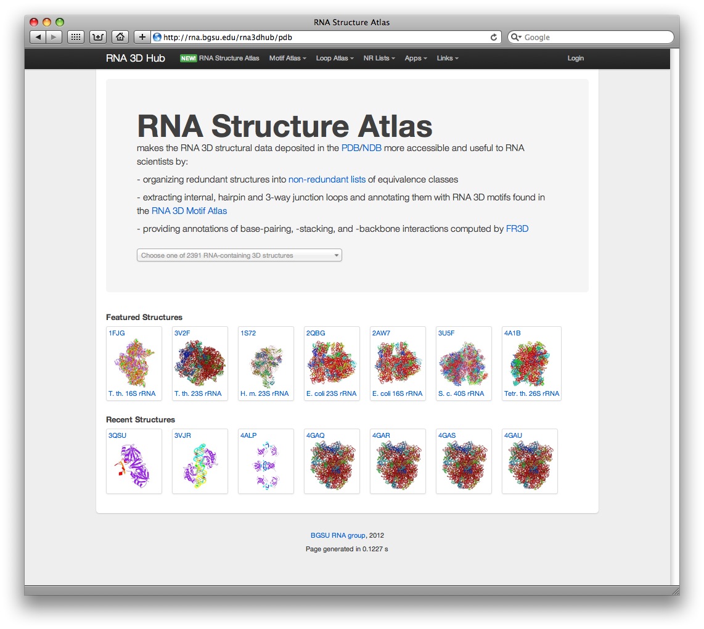The height and width of the screenshot is (629, 704).
Task: Click the Google search magnifier icon
Action: click(x=515, y=37)
